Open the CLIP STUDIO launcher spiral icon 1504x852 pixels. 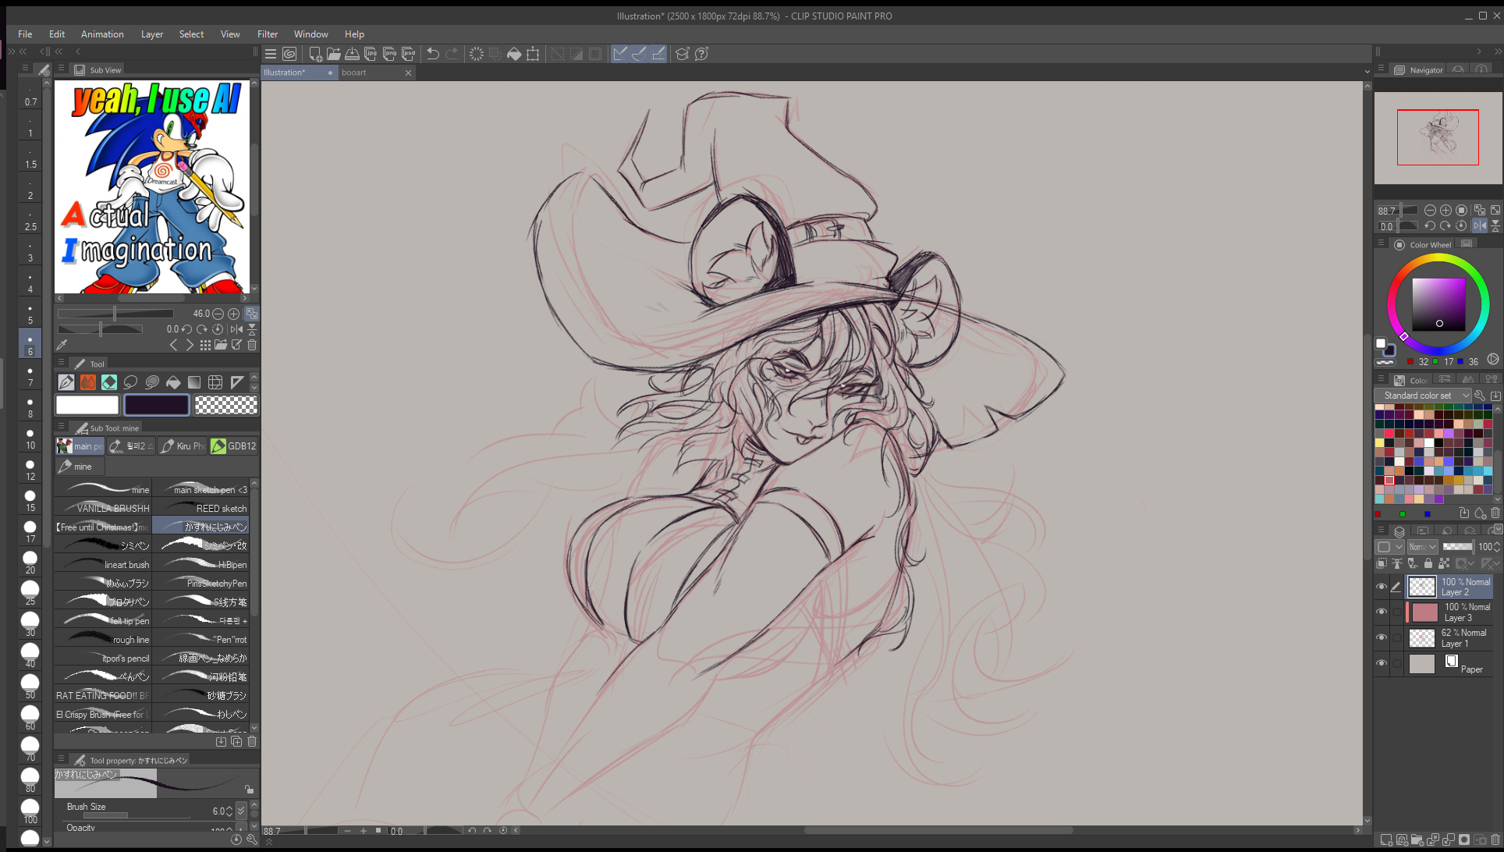coord(289,54)
